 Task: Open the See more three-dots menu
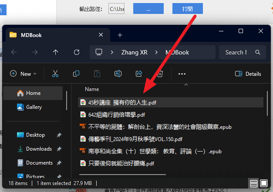tap(182, 74)
